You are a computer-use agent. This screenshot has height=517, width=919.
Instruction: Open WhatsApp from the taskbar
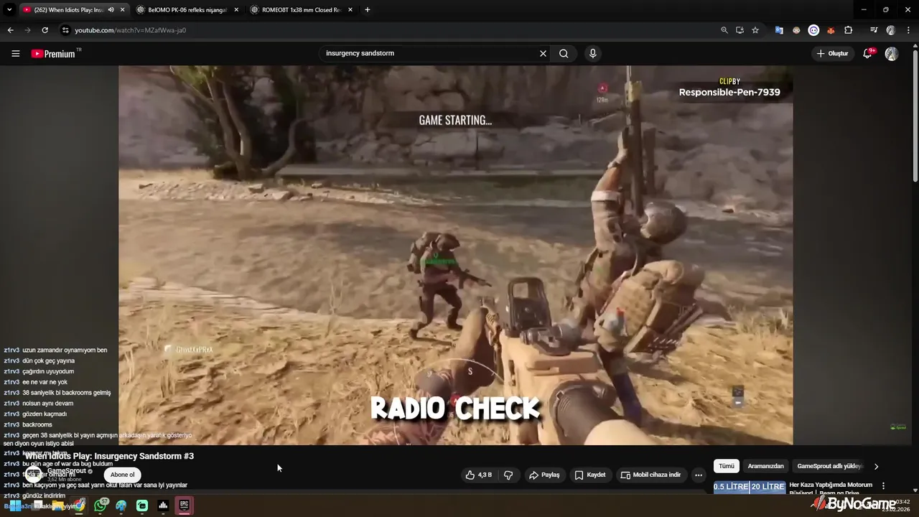point(101,506)
